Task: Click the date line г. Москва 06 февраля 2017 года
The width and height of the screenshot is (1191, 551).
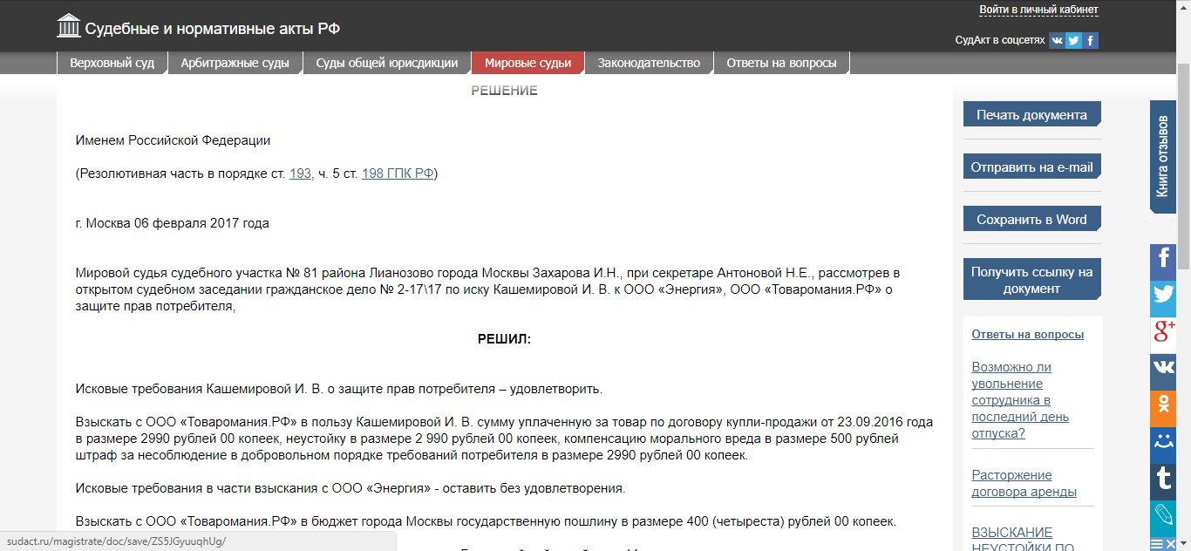Action: point(173,223)
